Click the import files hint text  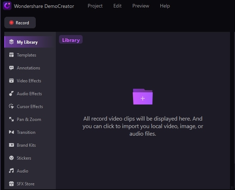click(143, 126)
